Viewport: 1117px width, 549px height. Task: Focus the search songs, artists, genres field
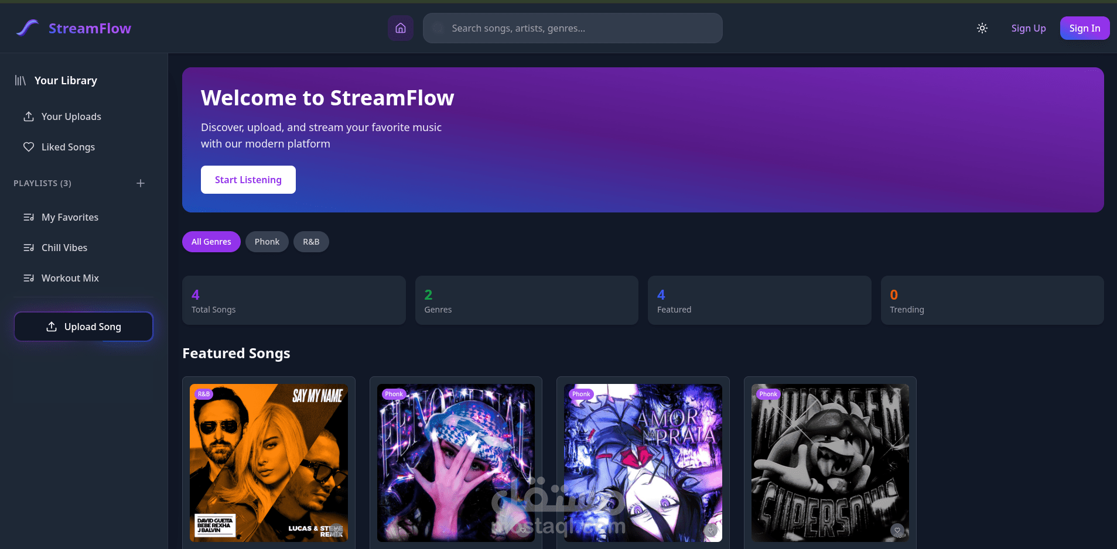(573, 28)
